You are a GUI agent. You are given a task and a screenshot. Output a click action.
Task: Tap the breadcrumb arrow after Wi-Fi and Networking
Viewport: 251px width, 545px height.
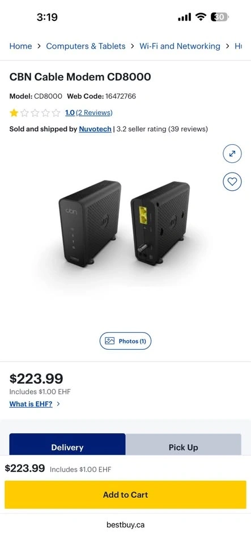pyautogui.click(x=227, y=46)
